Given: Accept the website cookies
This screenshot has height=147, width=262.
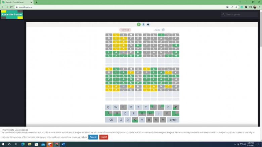Looking at the screenshot, I should 93,137.
